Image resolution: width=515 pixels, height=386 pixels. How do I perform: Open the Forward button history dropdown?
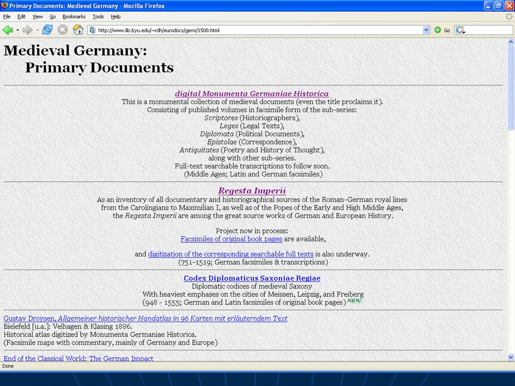tap(38, 30)
